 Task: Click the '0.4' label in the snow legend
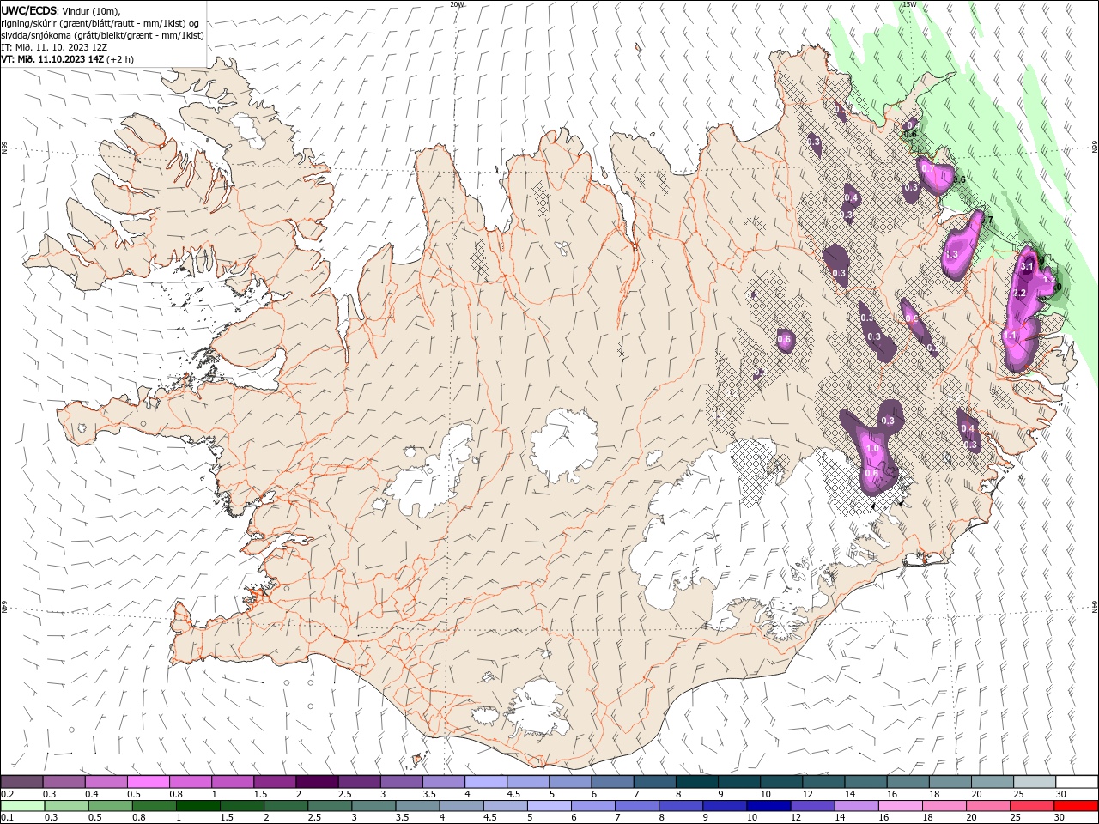pyautogui.click(x=92, y=794)
